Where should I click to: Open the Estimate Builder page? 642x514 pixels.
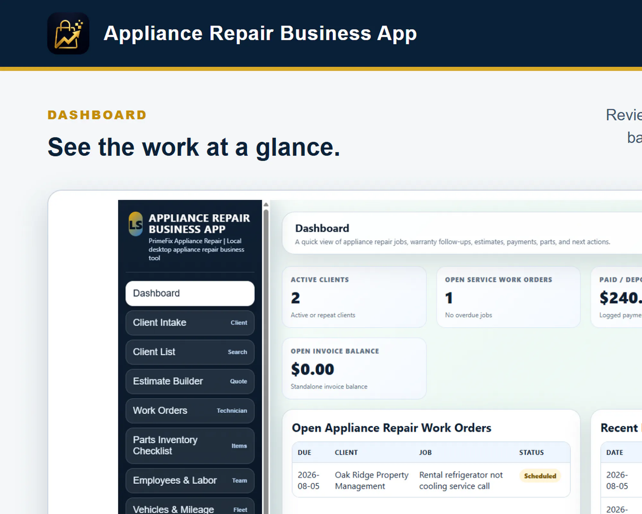(x=190, y=381)
